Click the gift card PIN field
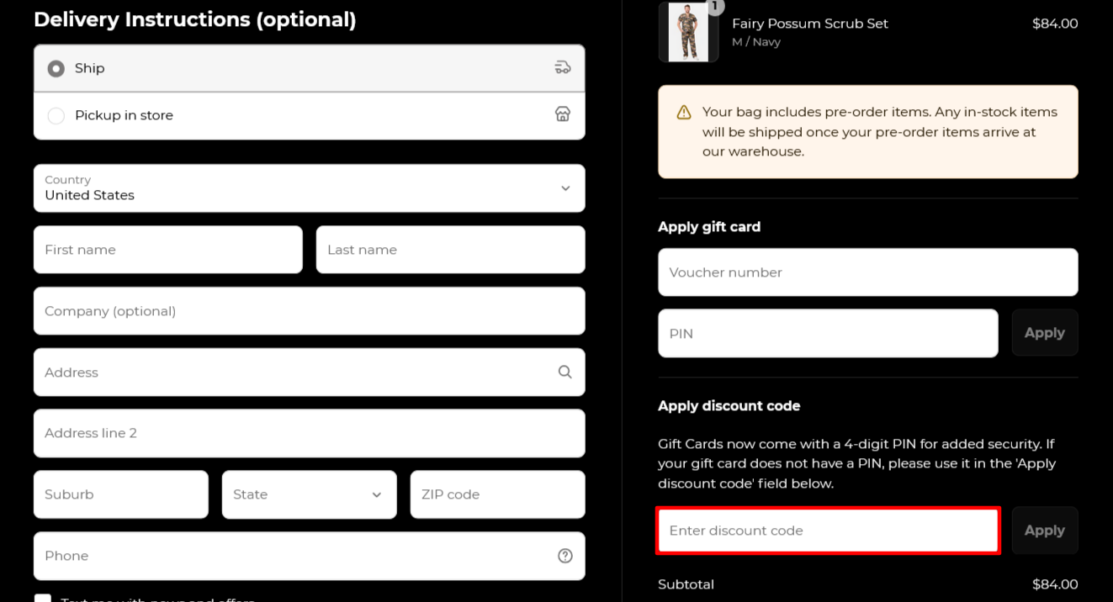1113x602 pixels. 828,334
